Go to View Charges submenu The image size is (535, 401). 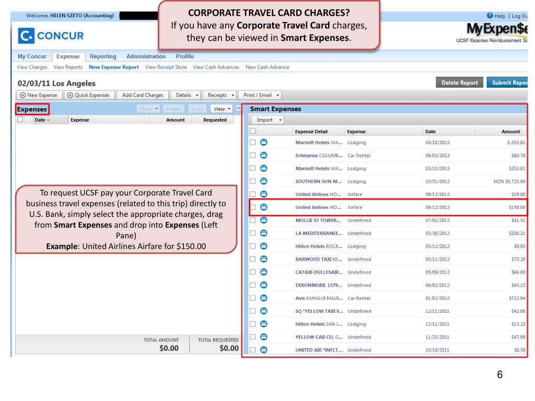(x=32, y=67)
